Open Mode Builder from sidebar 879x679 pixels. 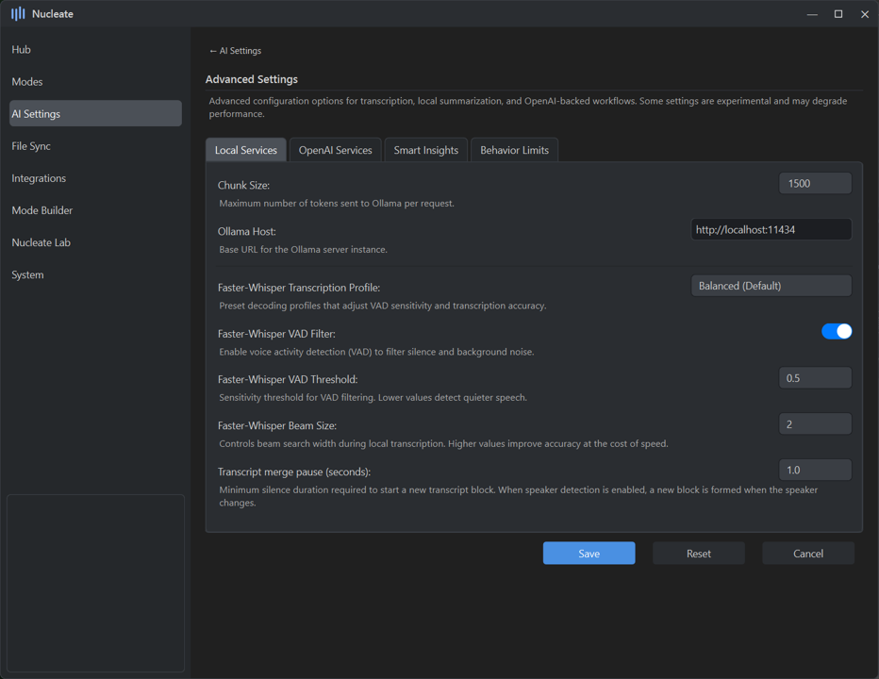click(42, 210)
